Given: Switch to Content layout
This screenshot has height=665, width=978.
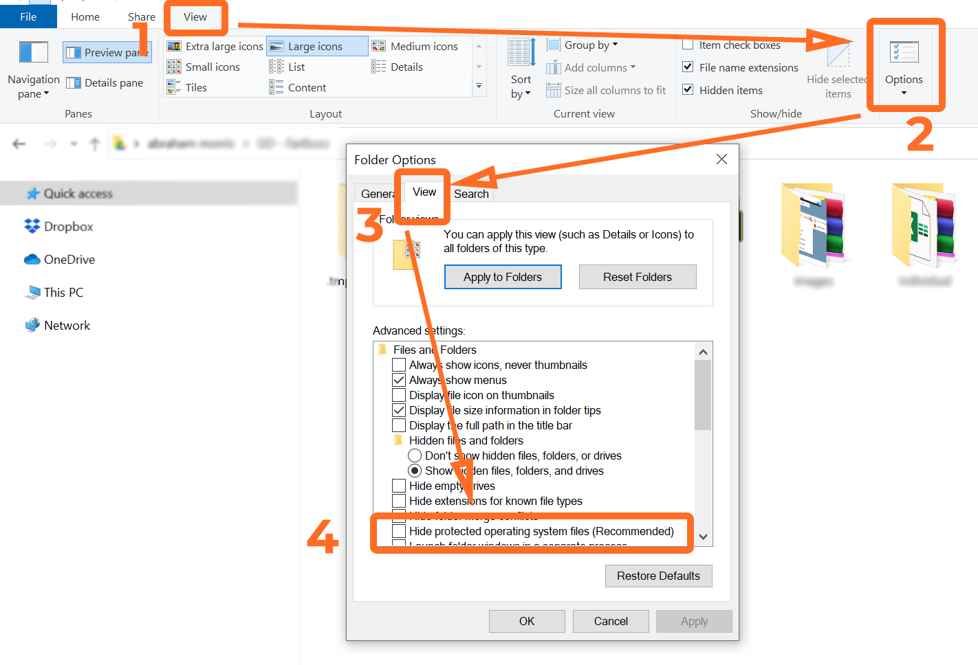Looking at the screenshot, I should 298,87.
